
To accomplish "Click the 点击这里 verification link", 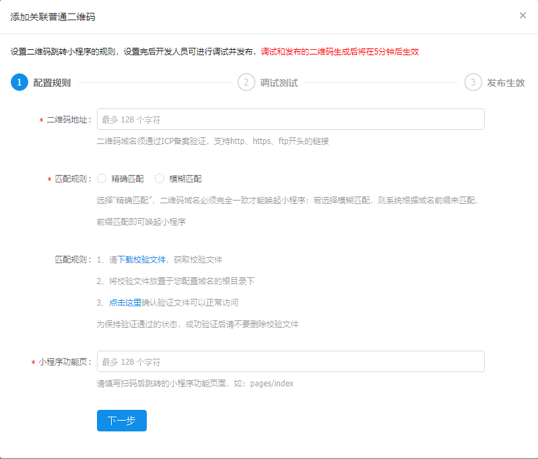I will pyautogui.click(x=125, y=303).
